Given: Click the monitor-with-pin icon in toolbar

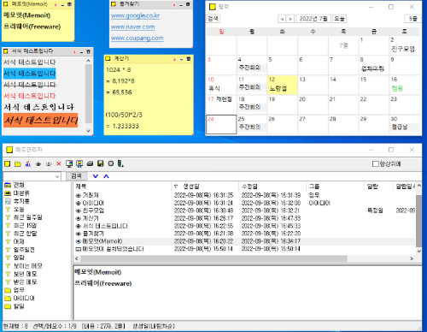Looking at the screenshot, I should pos(79,163).
